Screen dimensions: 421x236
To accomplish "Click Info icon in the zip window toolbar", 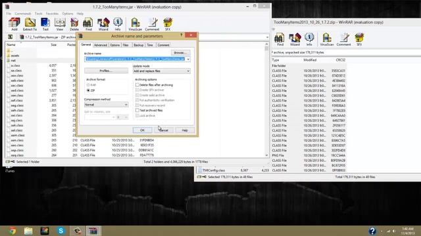I will (309, 39).
